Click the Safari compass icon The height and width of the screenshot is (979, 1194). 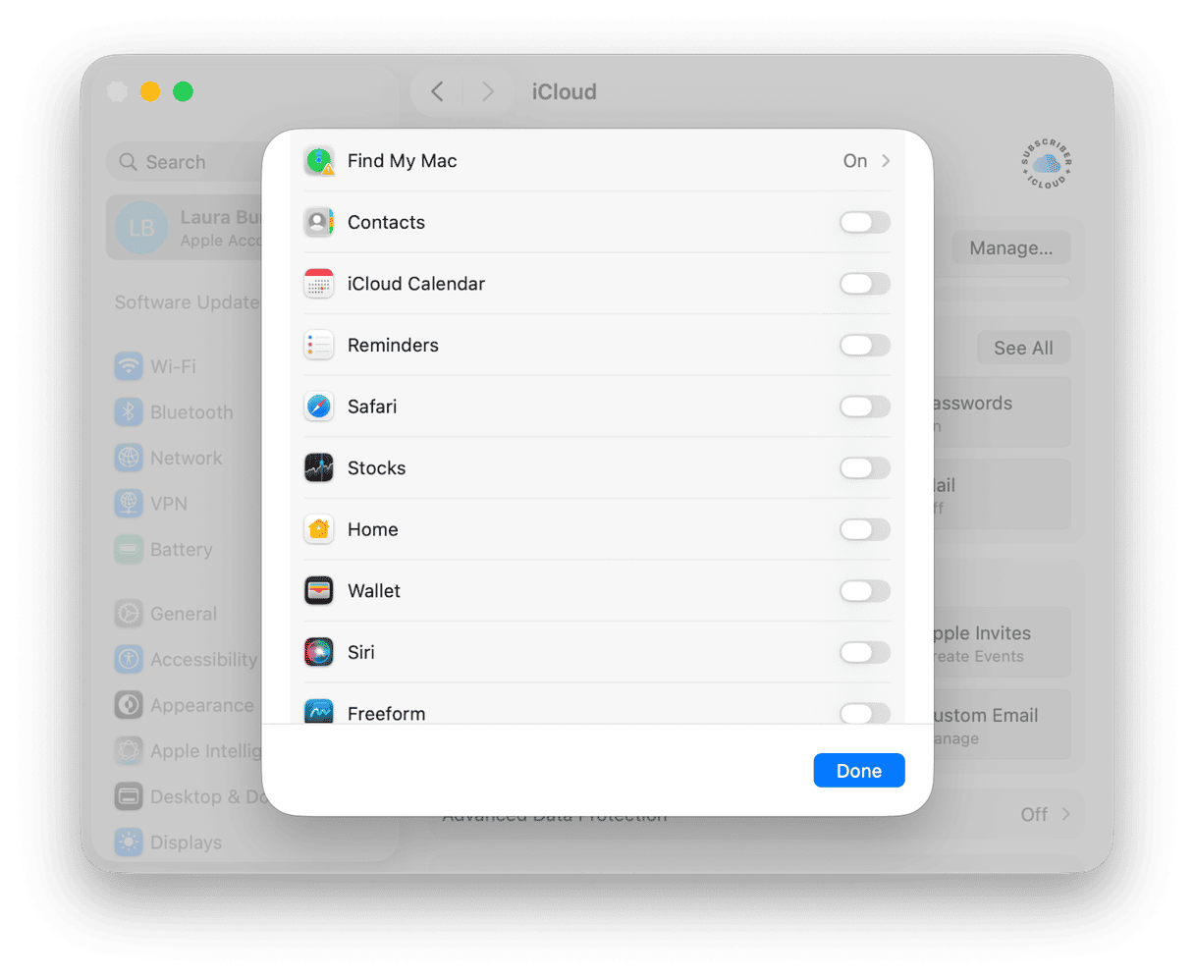point(319,407)
